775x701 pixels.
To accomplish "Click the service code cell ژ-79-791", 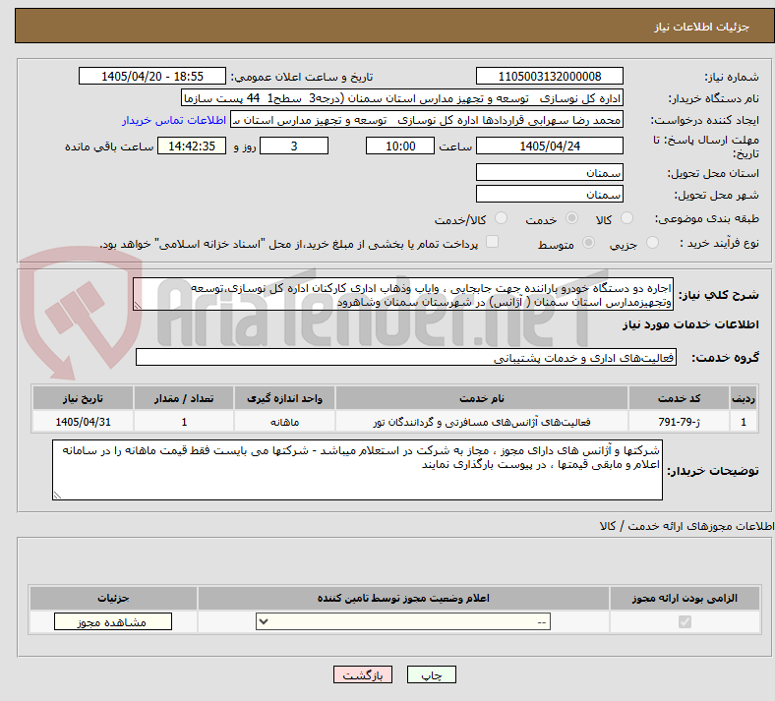I will [x=680, y=422].
